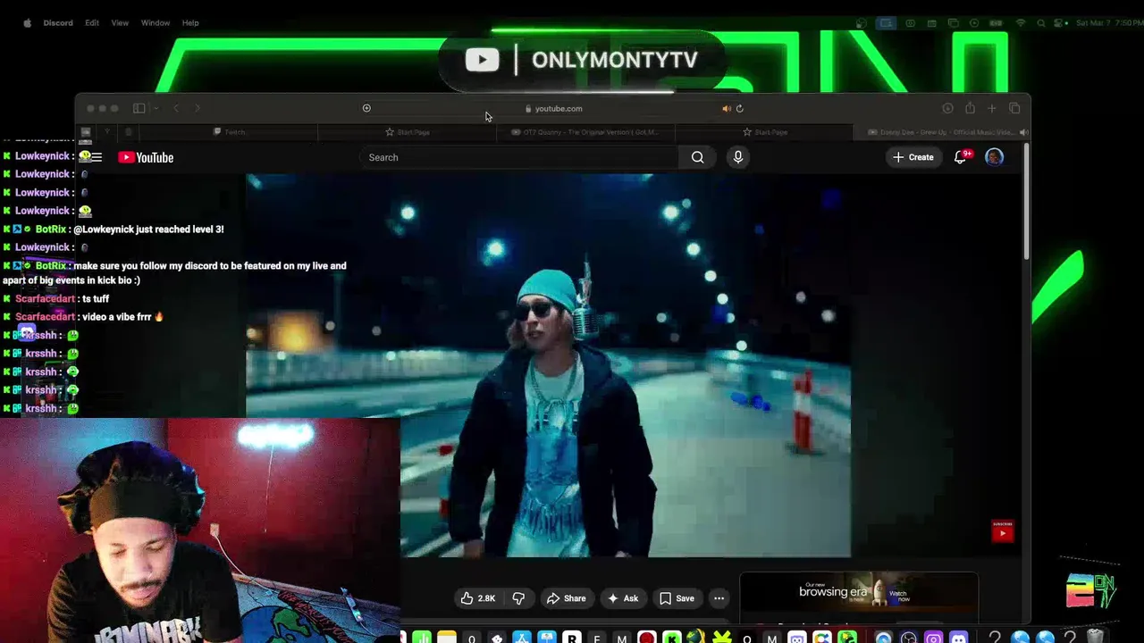Mute the tab via address bar speaker icon
Image resolution: width=1144 pixels, height=643 pixels.
[x=726, y=108]
